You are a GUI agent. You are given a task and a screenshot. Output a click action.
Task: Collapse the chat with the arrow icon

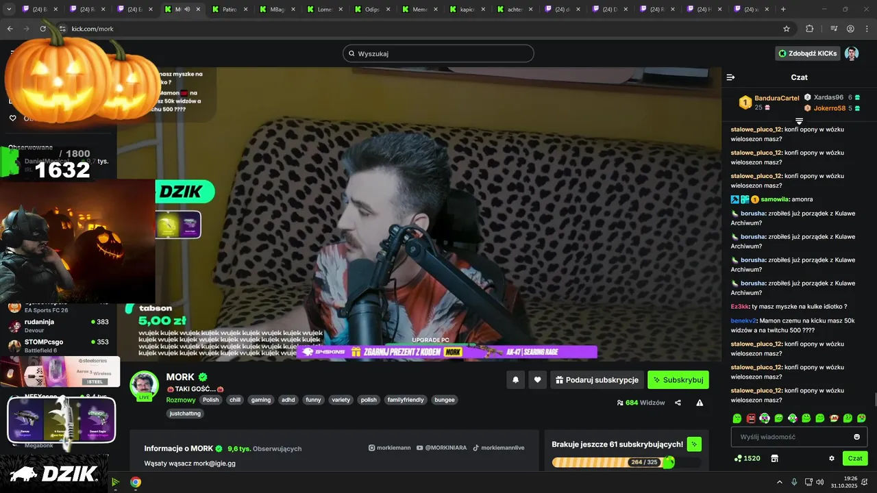click(730, 77)
